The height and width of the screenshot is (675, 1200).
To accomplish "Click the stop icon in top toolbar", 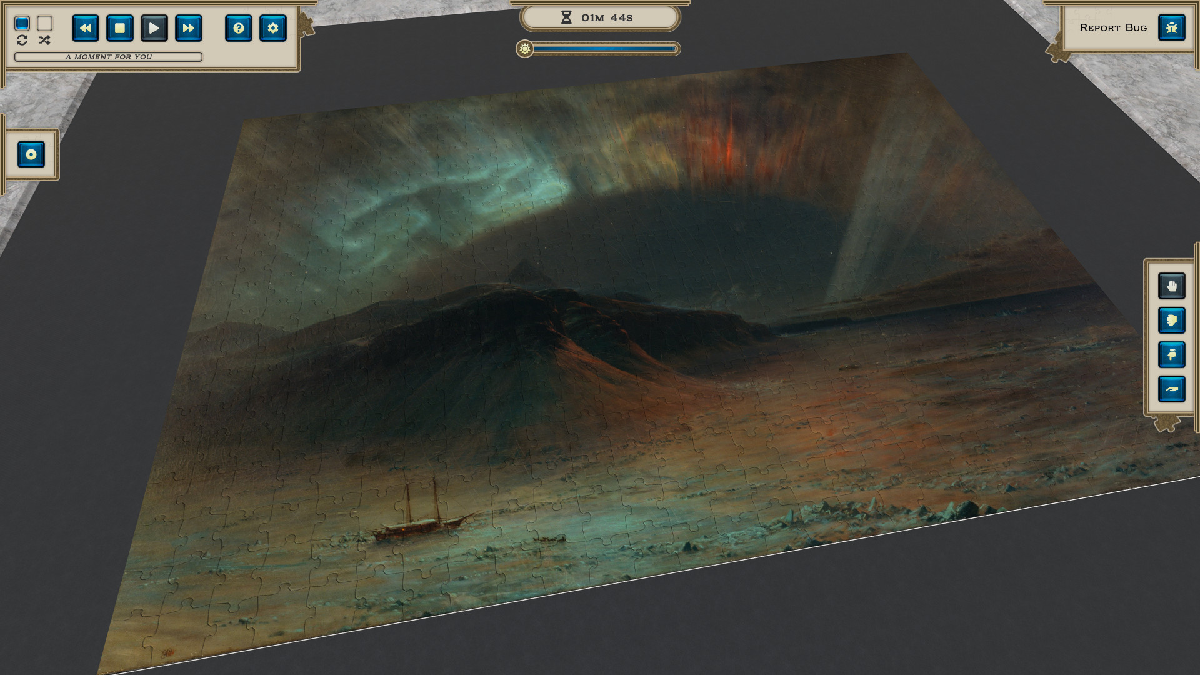I will point(120,28).
